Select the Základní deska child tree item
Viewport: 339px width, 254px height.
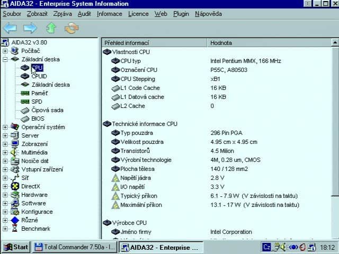[x=51, y=85]
